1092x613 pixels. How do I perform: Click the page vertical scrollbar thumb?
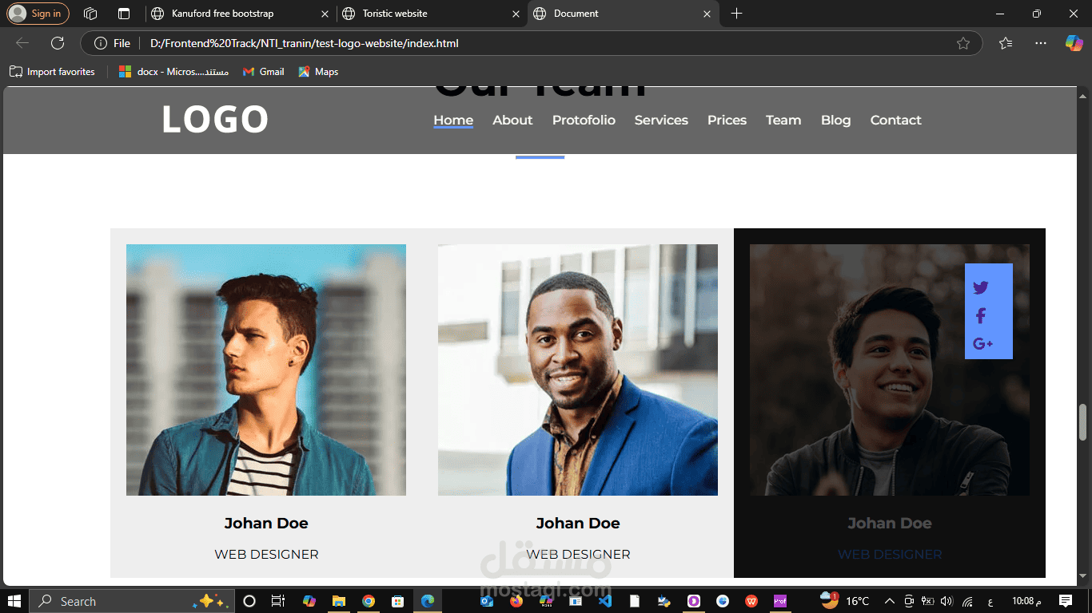point(1083,422)
